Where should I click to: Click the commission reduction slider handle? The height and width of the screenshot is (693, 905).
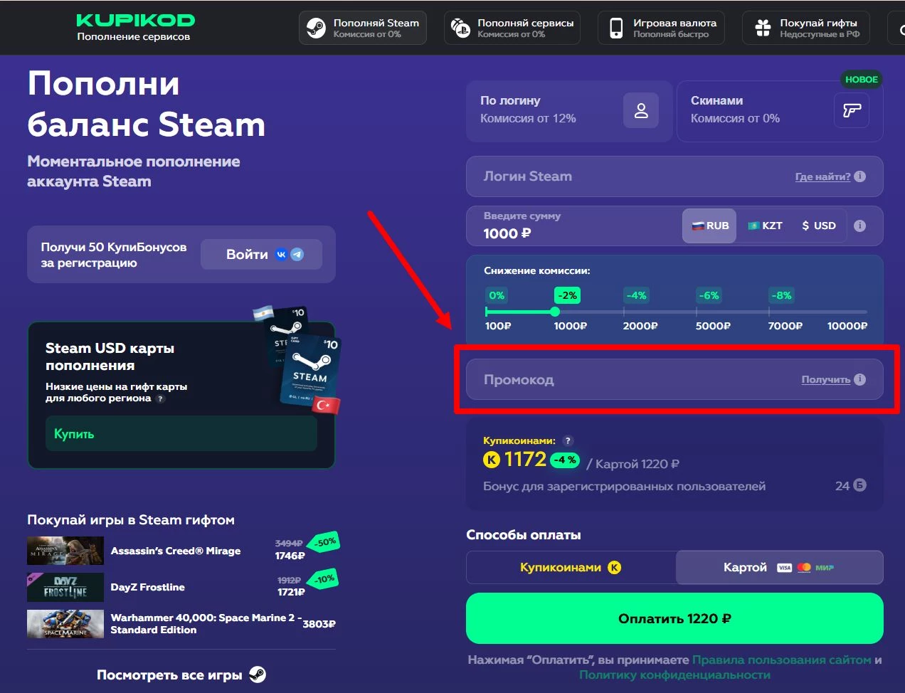tap(555, 312)
